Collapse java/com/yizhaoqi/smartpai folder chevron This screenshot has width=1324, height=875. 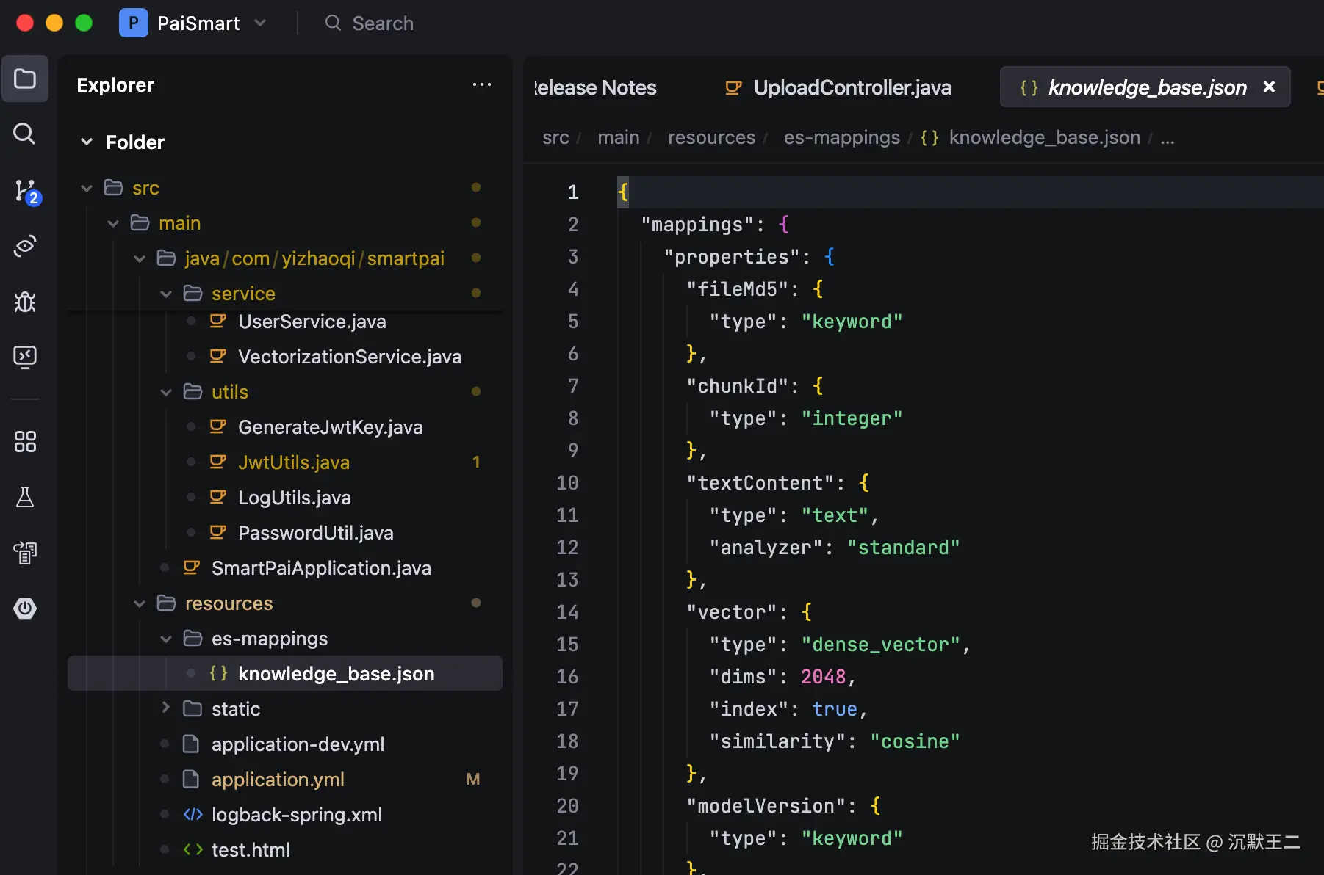139,258
